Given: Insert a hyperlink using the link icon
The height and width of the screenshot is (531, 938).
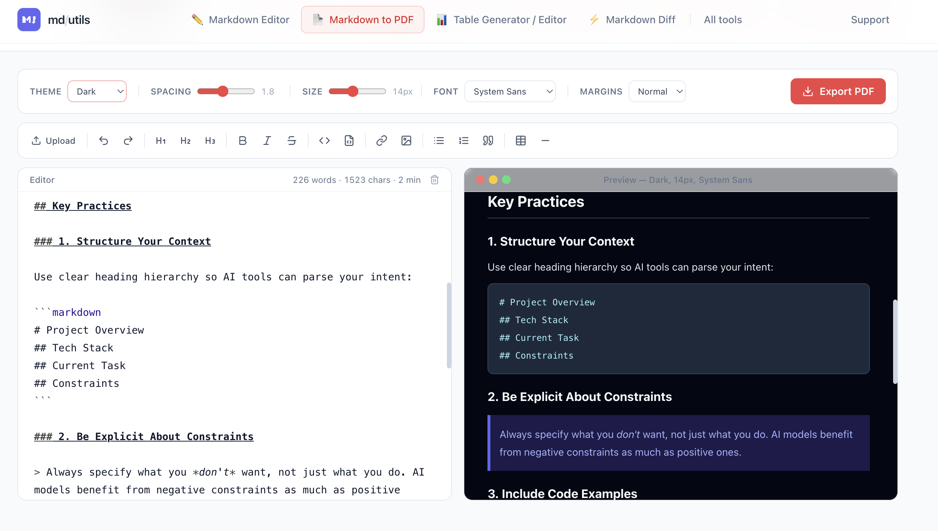Looking at the screenshot, I should coord(381,141).
